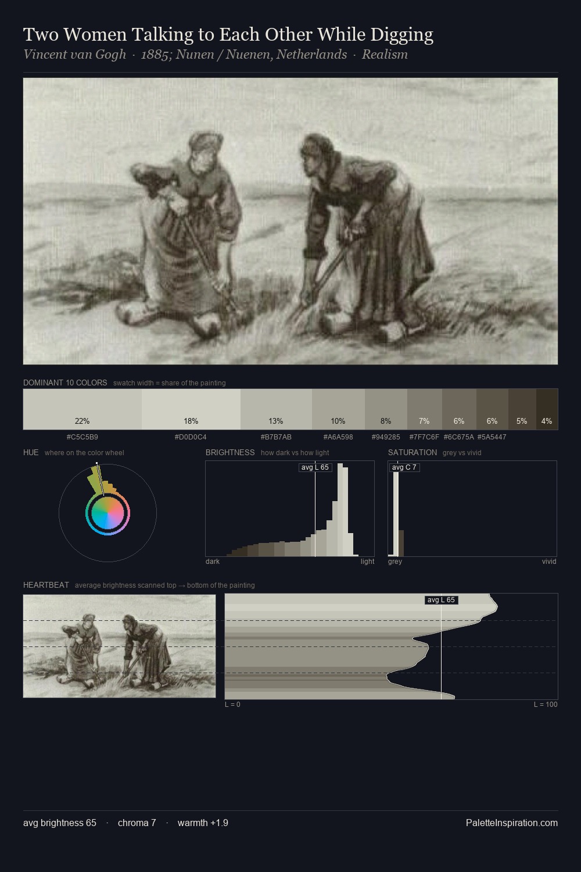
Task: Click 1885; Nunen / Nuenen, Netherlands text
Action: click(244, 55)
